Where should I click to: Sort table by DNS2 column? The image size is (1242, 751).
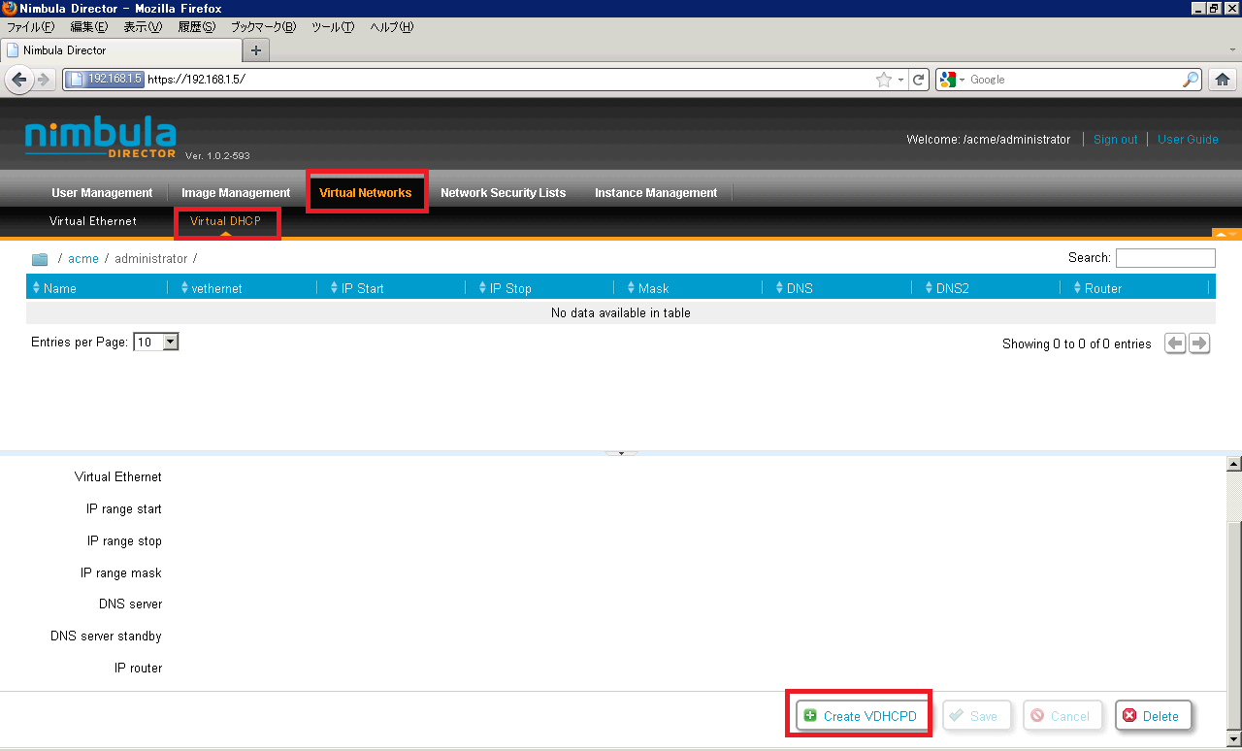click(x=986, y=288)
